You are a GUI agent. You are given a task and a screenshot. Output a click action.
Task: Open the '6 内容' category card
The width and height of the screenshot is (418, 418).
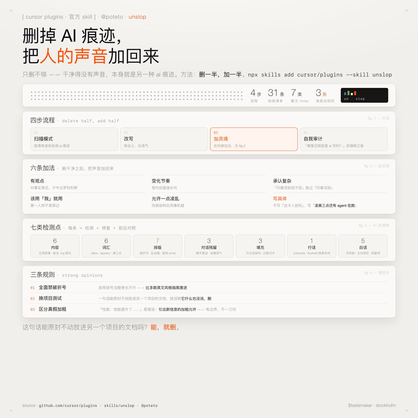(55, 246)
